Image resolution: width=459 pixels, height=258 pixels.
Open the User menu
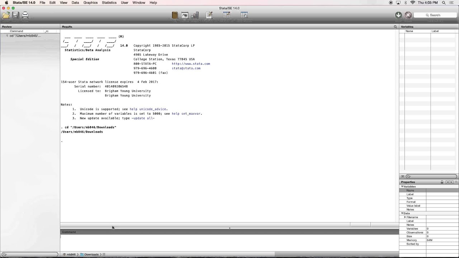click(x=124, y=3)
